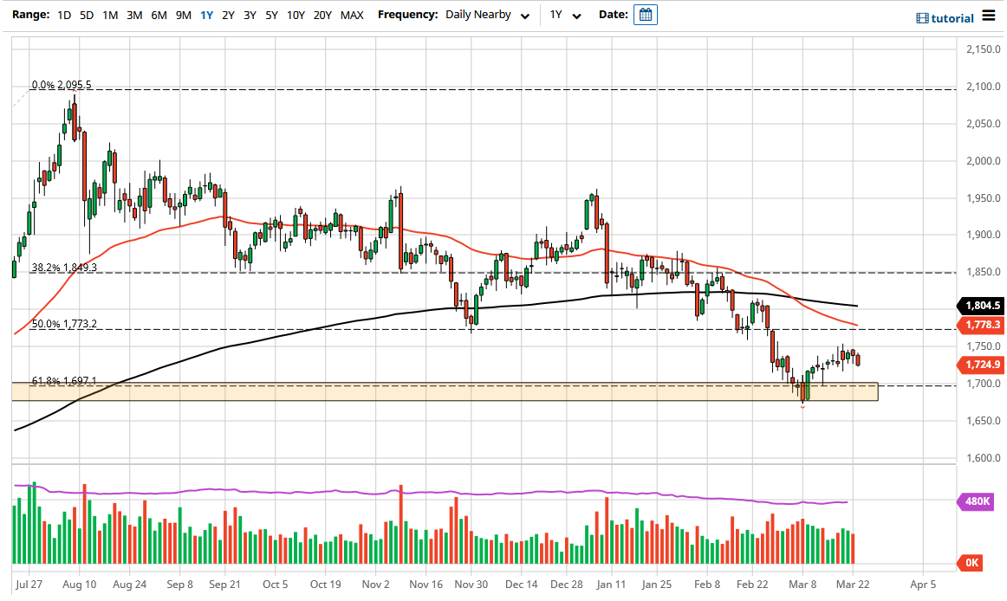
Task: Click the 50.0% 1,773.2 Fibonacci label
Action: coord(64,324)
